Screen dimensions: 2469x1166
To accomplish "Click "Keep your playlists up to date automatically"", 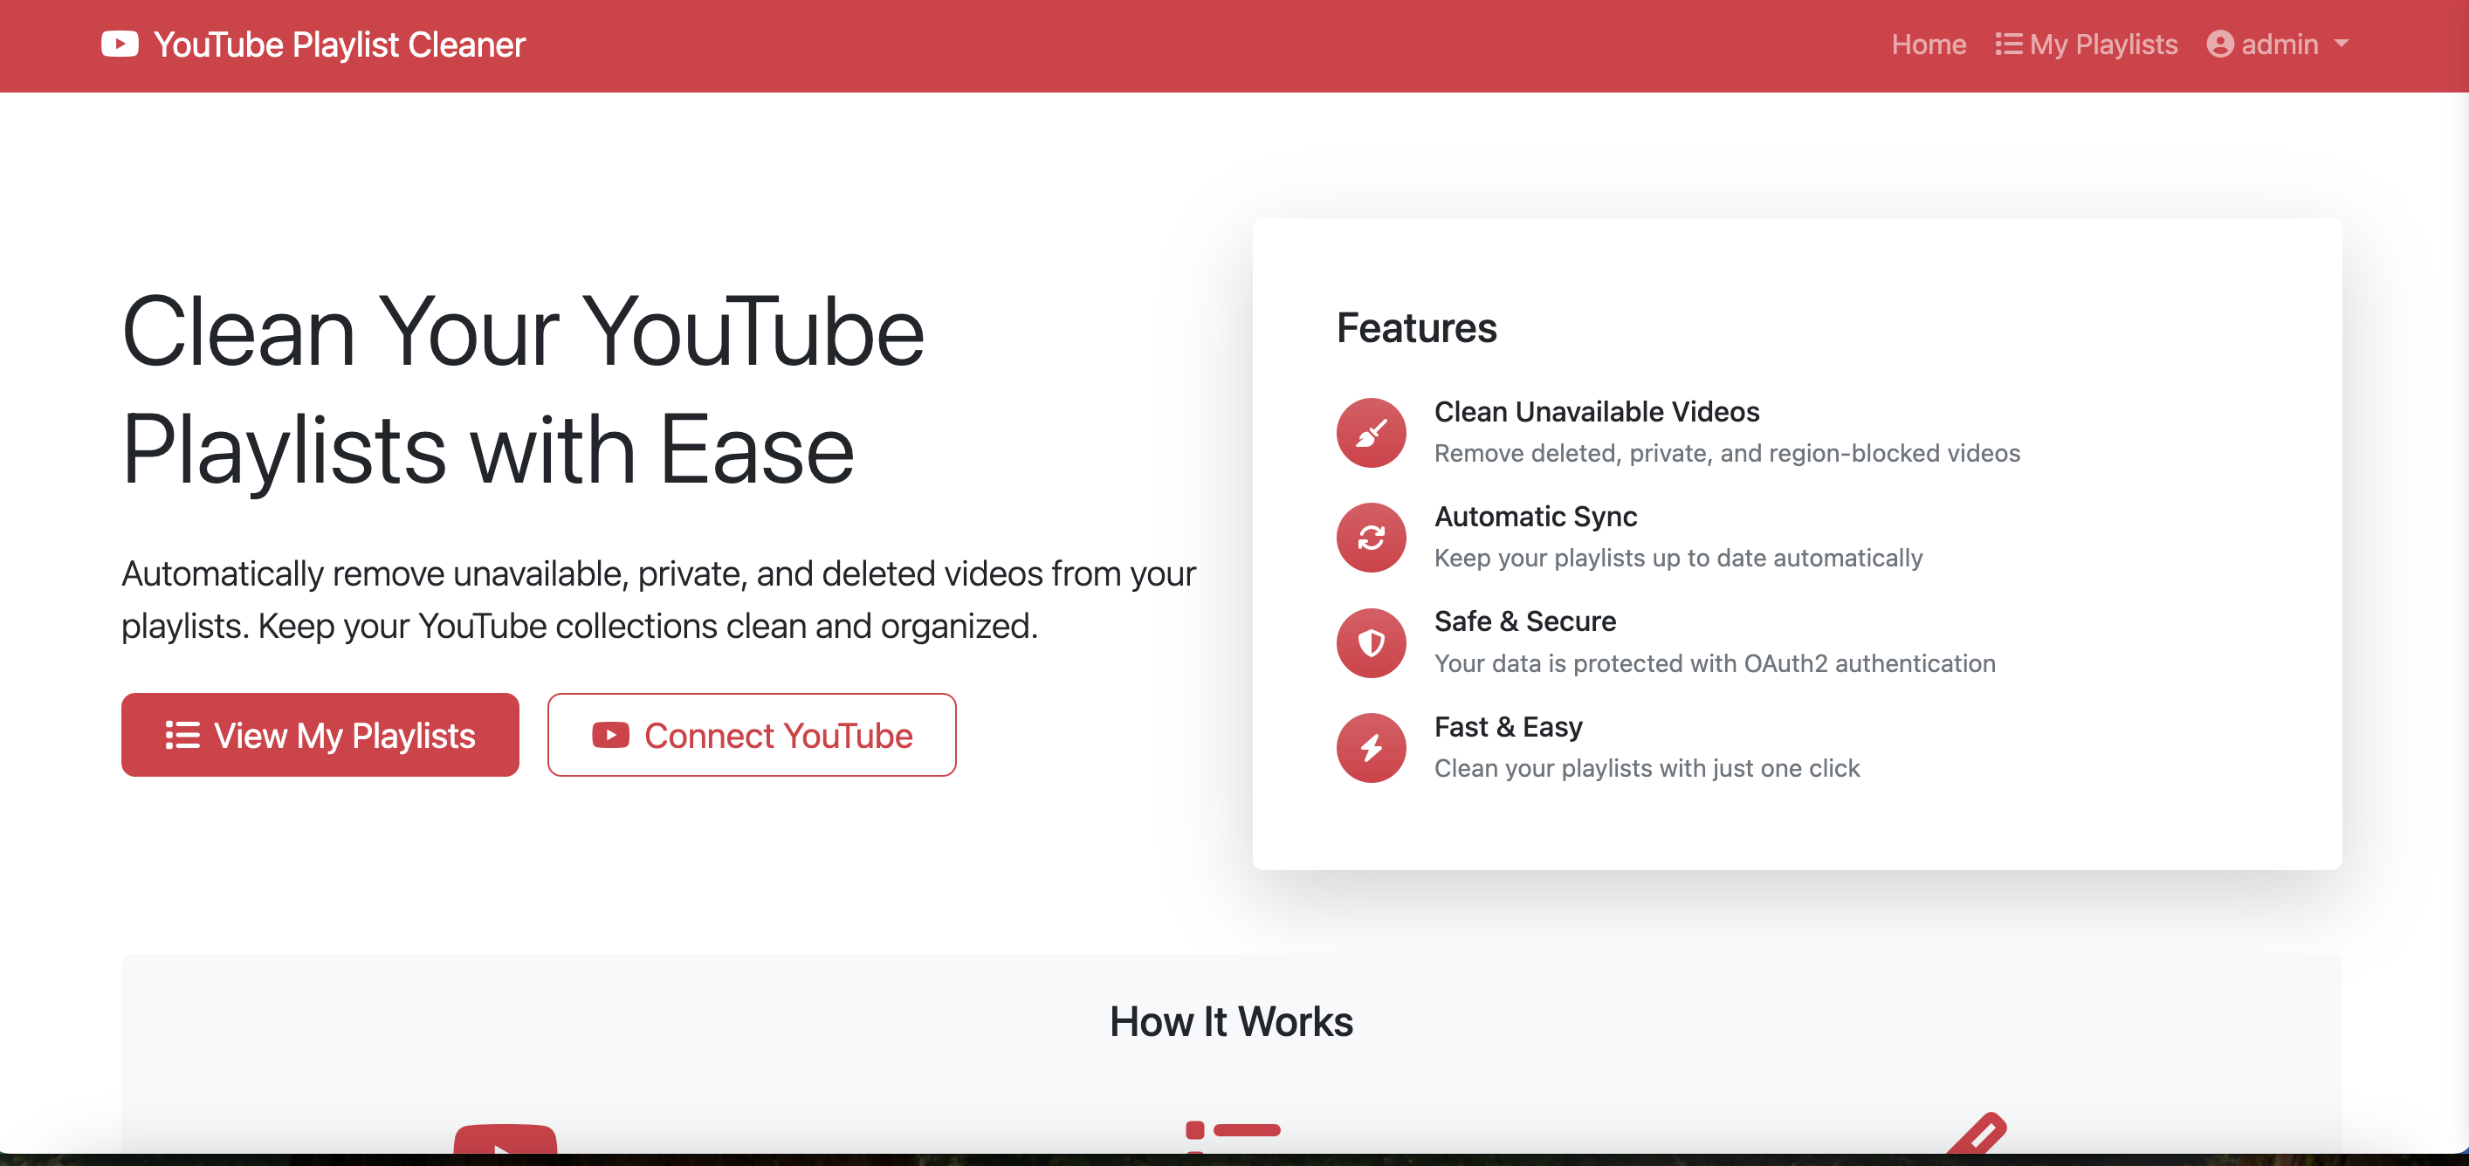I will pyautogui.click(x=1677, y=558).
